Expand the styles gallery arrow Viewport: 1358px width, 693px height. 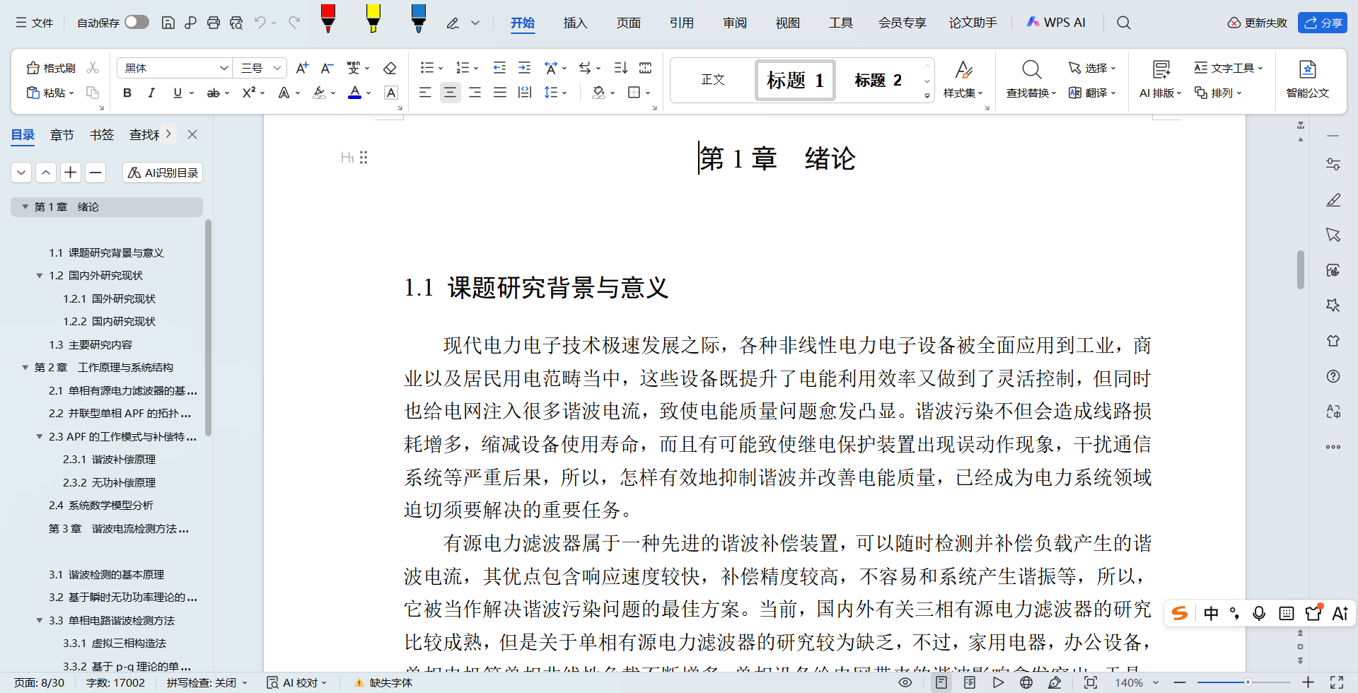tap(927, 95)
